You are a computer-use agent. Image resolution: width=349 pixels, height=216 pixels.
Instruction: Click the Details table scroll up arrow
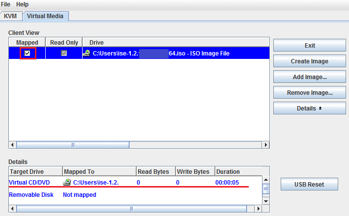[x=266, y=180]
